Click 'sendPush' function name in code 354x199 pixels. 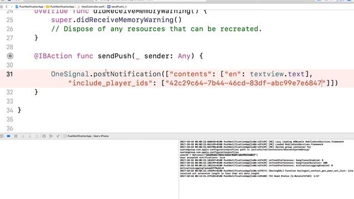point(114,56)
